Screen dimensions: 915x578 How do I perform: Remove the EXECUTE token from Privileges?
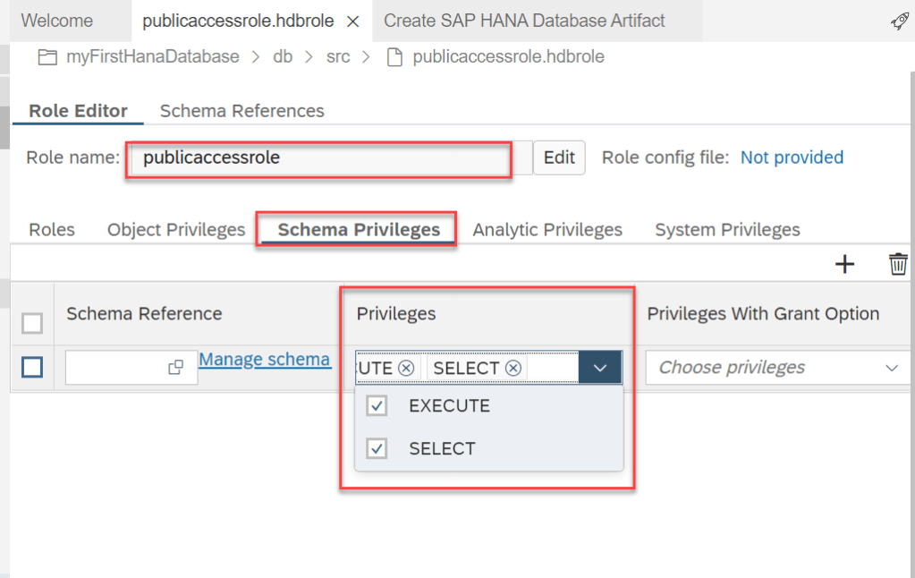tap(406, 368)
